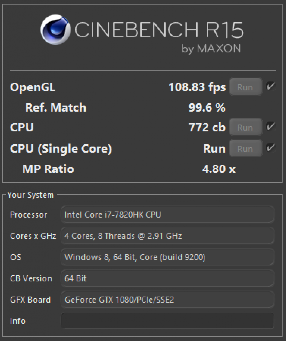The image size is (286, 341).
Task: Select the Processor field showing i7-7820HK
Action: coord(167,215)
